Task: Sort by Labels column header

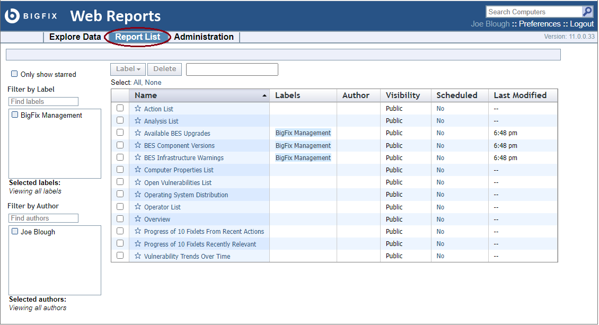Action: (303, 95)
